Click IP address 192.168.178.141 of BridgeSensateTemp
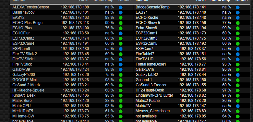The height and width of the screenshot is (122, 253). click(x=192, y=7)
